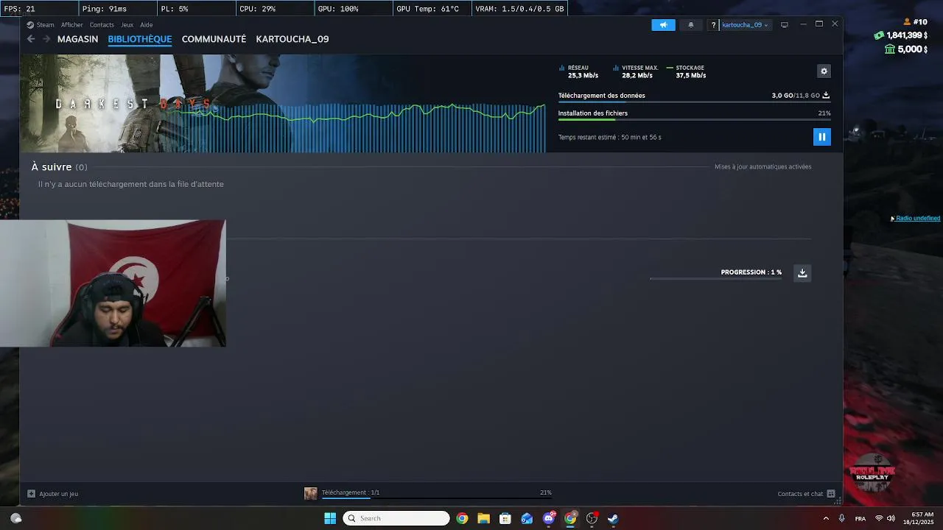
Task: Pause the current Steam download
Action: [x=821, y=137]
